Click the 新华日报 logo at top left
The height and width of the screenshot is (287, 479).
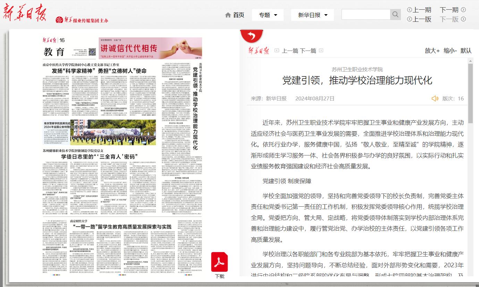click(x=25, y=14)
